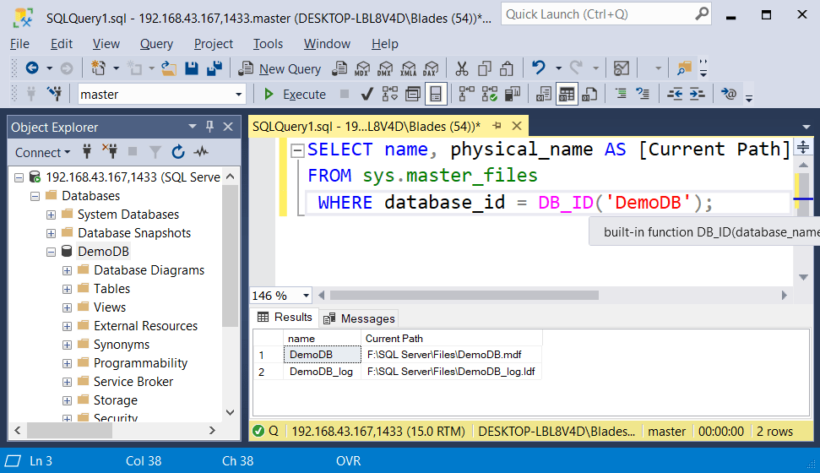Viewport: 820px width, 473px height.
Task: Click the XMLA query icon
Action: pos(408,68)
